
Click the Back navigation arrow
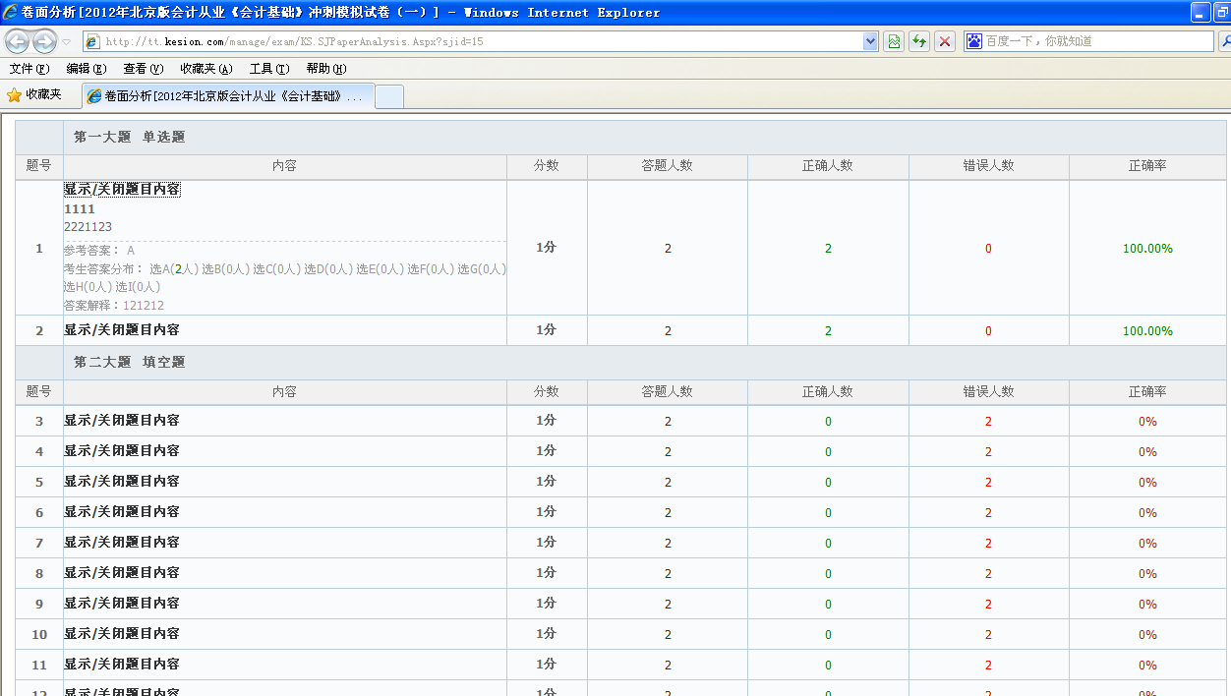16,41
